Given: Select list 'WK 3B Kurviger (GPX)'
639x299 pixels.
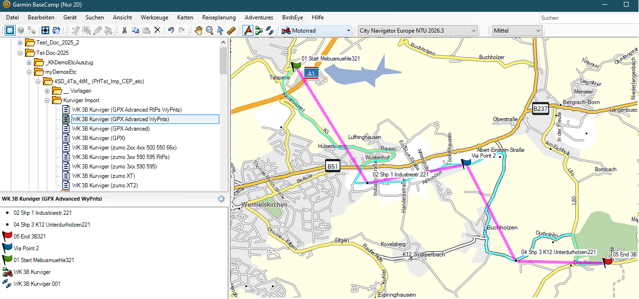Looking at the screenshot, I should click(x=98, y=138).
